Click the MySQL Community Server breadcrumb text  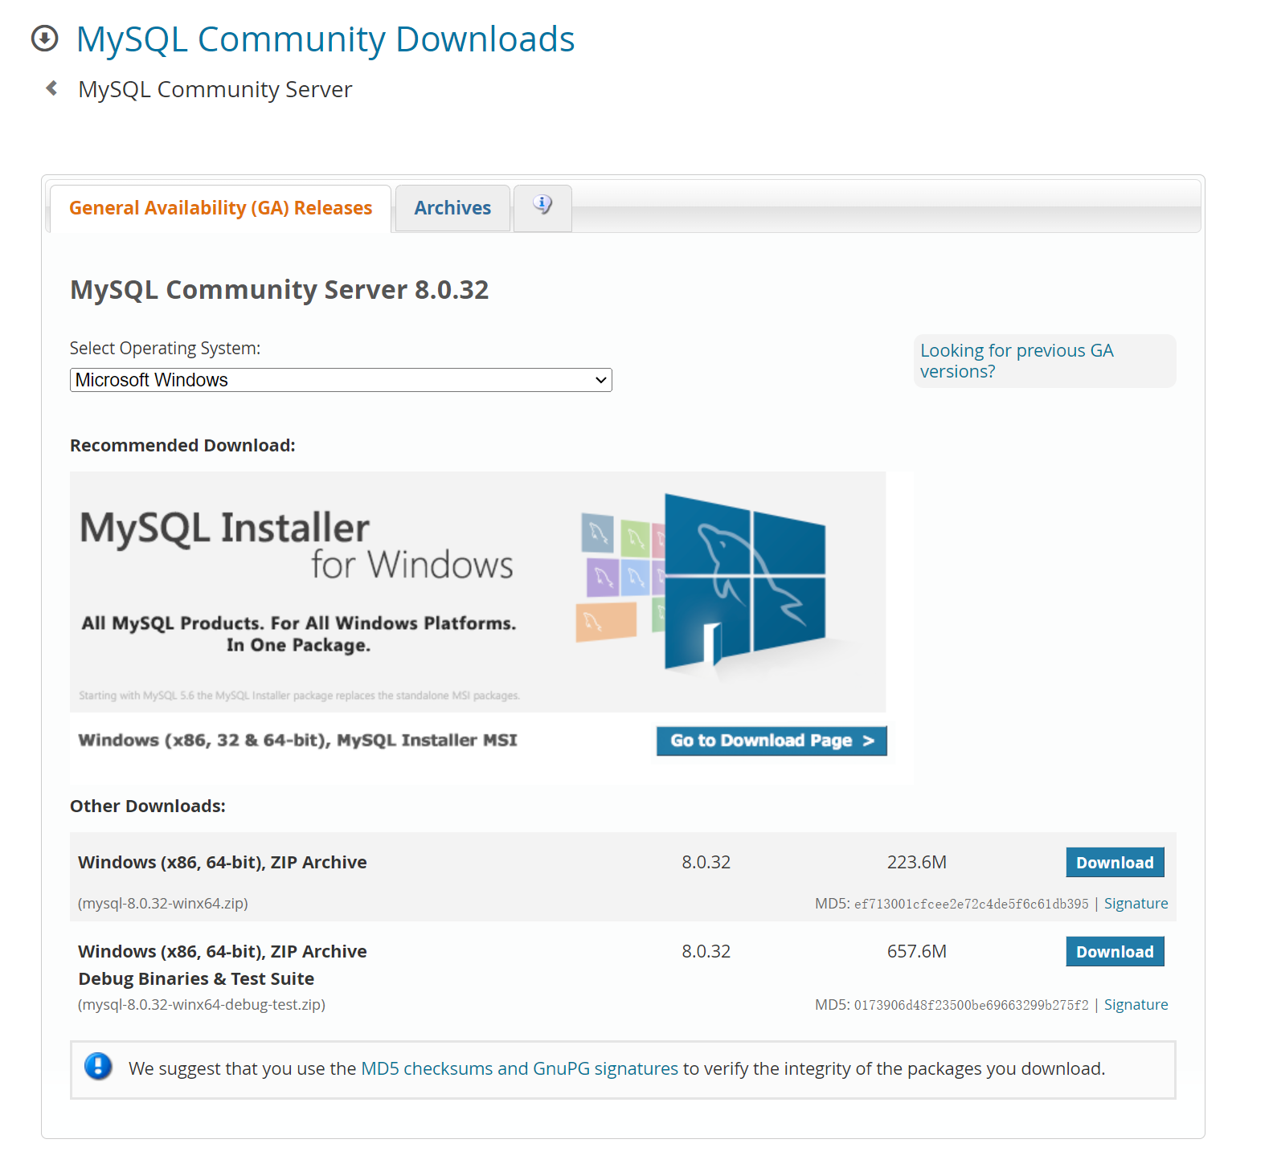(215, 89)
